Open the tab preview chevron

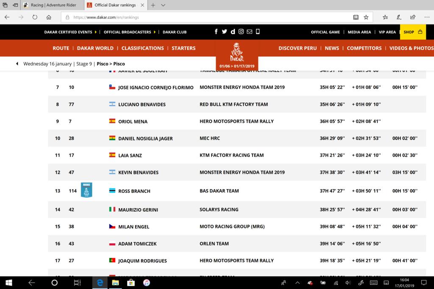point(163,5)
